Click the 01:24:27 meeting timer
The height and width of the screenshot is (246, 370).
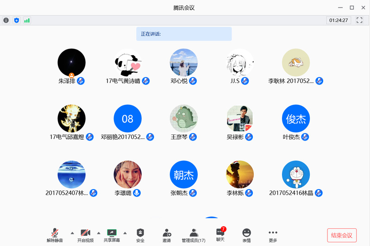pos(339,20)
